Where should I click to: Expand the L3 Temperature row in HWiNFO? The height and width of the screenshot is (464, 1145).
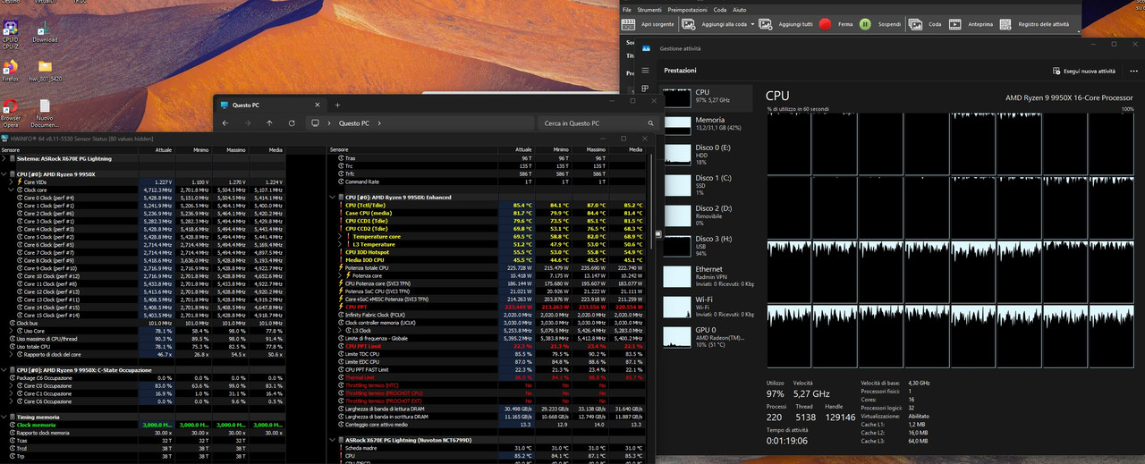click(x=339, y=244)
